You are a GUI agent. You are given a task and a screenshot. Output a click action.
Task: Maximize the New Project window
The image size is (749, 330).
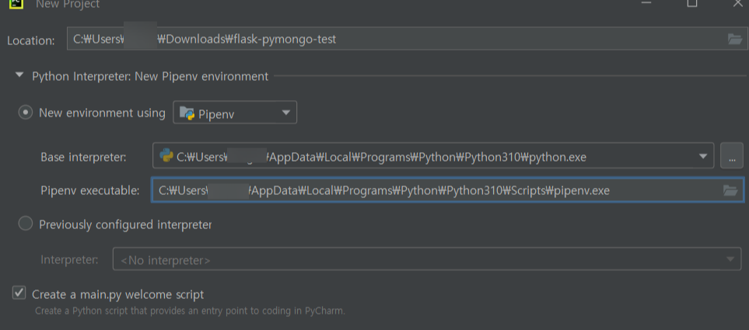692,3
